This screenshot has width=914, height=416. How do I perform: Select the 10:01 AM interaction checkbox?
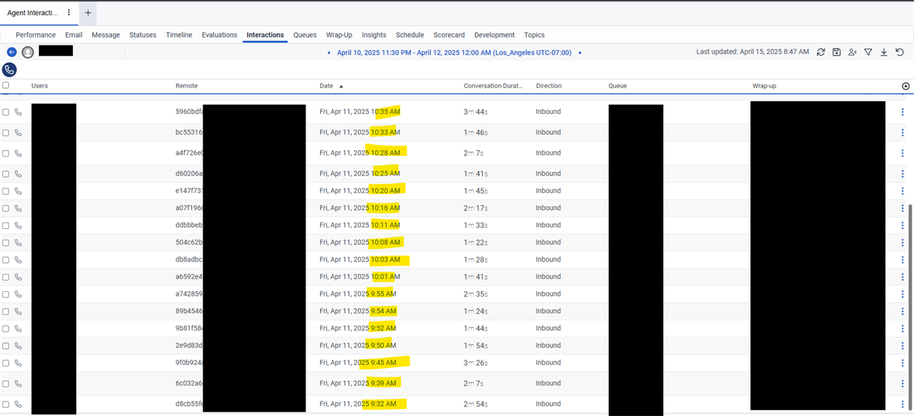point(6,277)
